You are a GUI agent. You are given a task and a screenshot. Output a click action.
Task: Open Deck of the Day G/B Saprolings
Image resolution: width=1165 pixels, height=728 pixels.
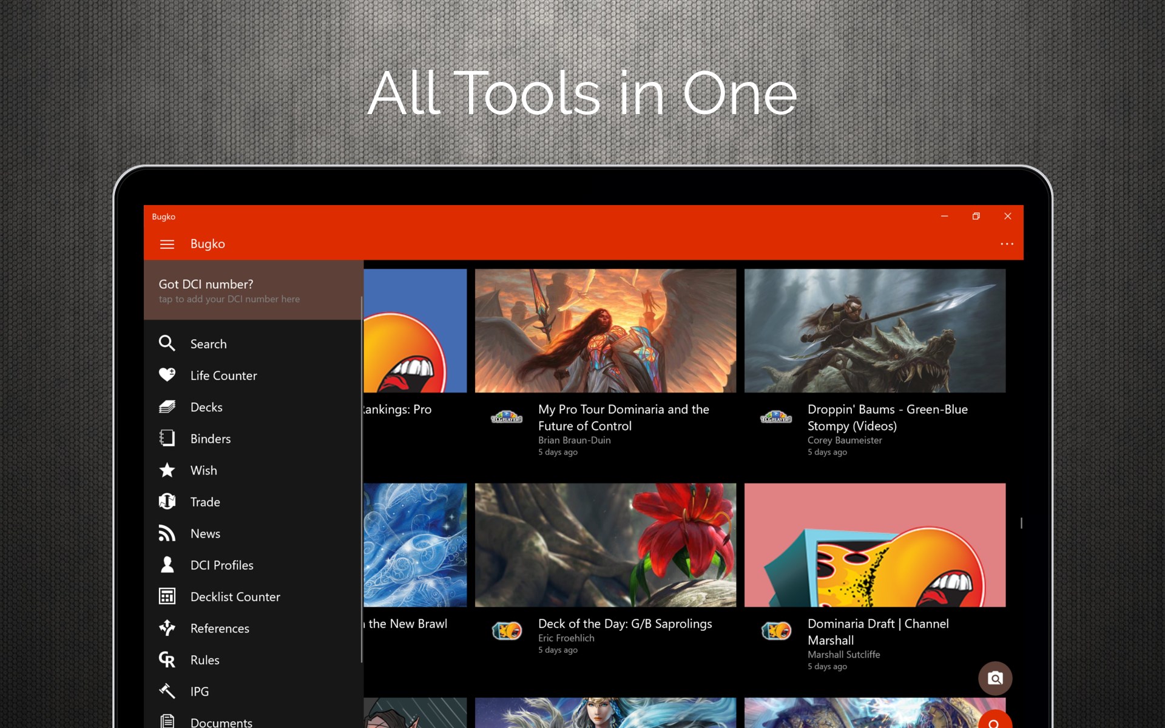point(624,624)
